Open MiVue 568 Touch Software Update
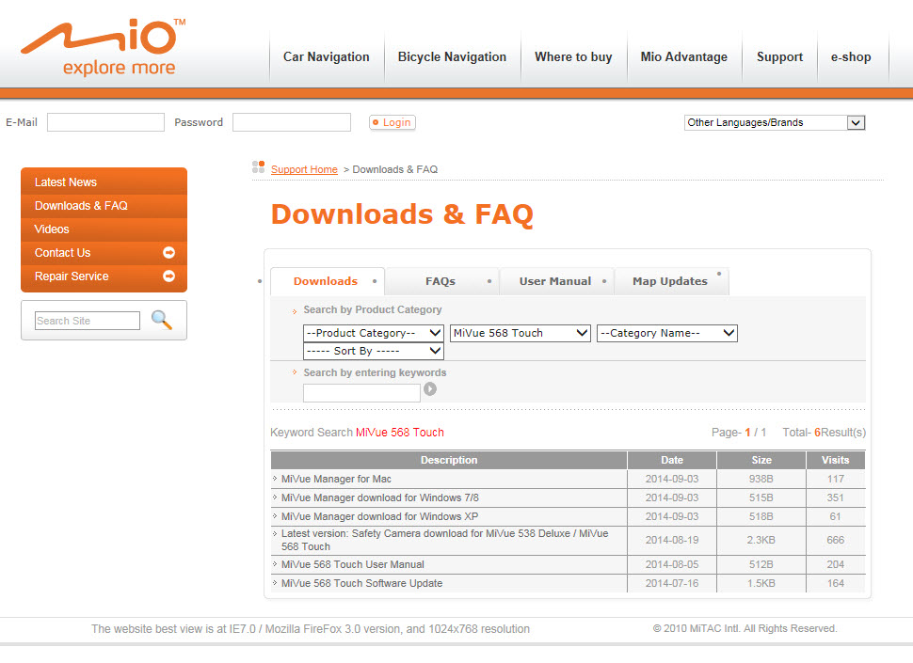 pos(361,583)
